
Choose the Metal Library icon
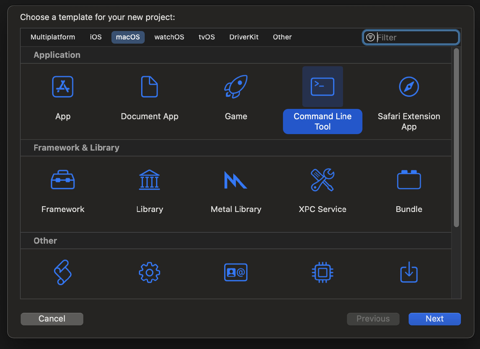pyautogui.click(x=236, y=180)
